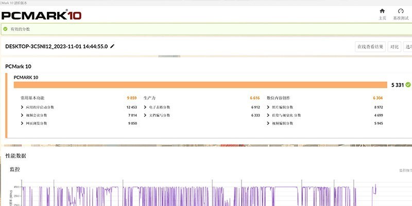Click the PCMark 10 section title
This screenshot has height=206, width=412.
click(x=18, y=66)
